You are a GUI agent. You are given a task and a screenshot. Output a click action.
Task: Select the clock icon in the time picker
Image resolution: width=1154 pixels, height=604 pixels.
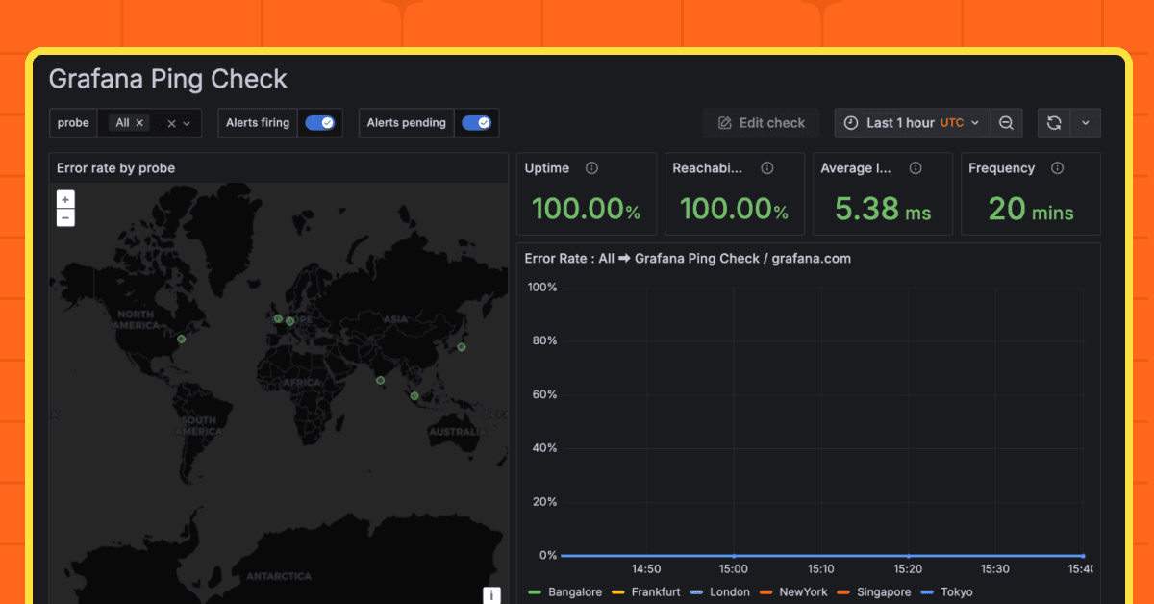click(x=851, y=122)
